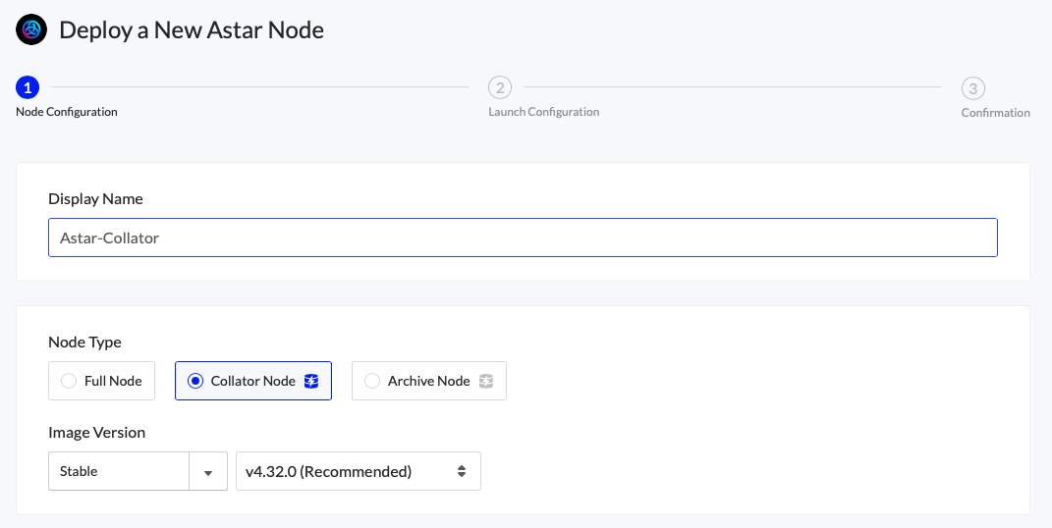Focus the Display Name input with Astar-Collator

click(x=523, y=238)
